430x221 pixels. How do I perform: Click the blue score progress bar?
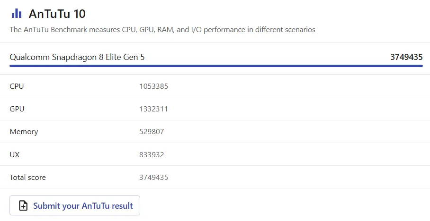216,66
